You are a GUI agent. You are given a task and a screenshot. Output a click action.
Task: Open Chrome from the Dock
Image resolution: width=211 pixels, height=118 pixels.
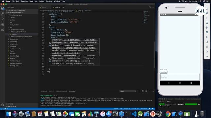(168, 114)
